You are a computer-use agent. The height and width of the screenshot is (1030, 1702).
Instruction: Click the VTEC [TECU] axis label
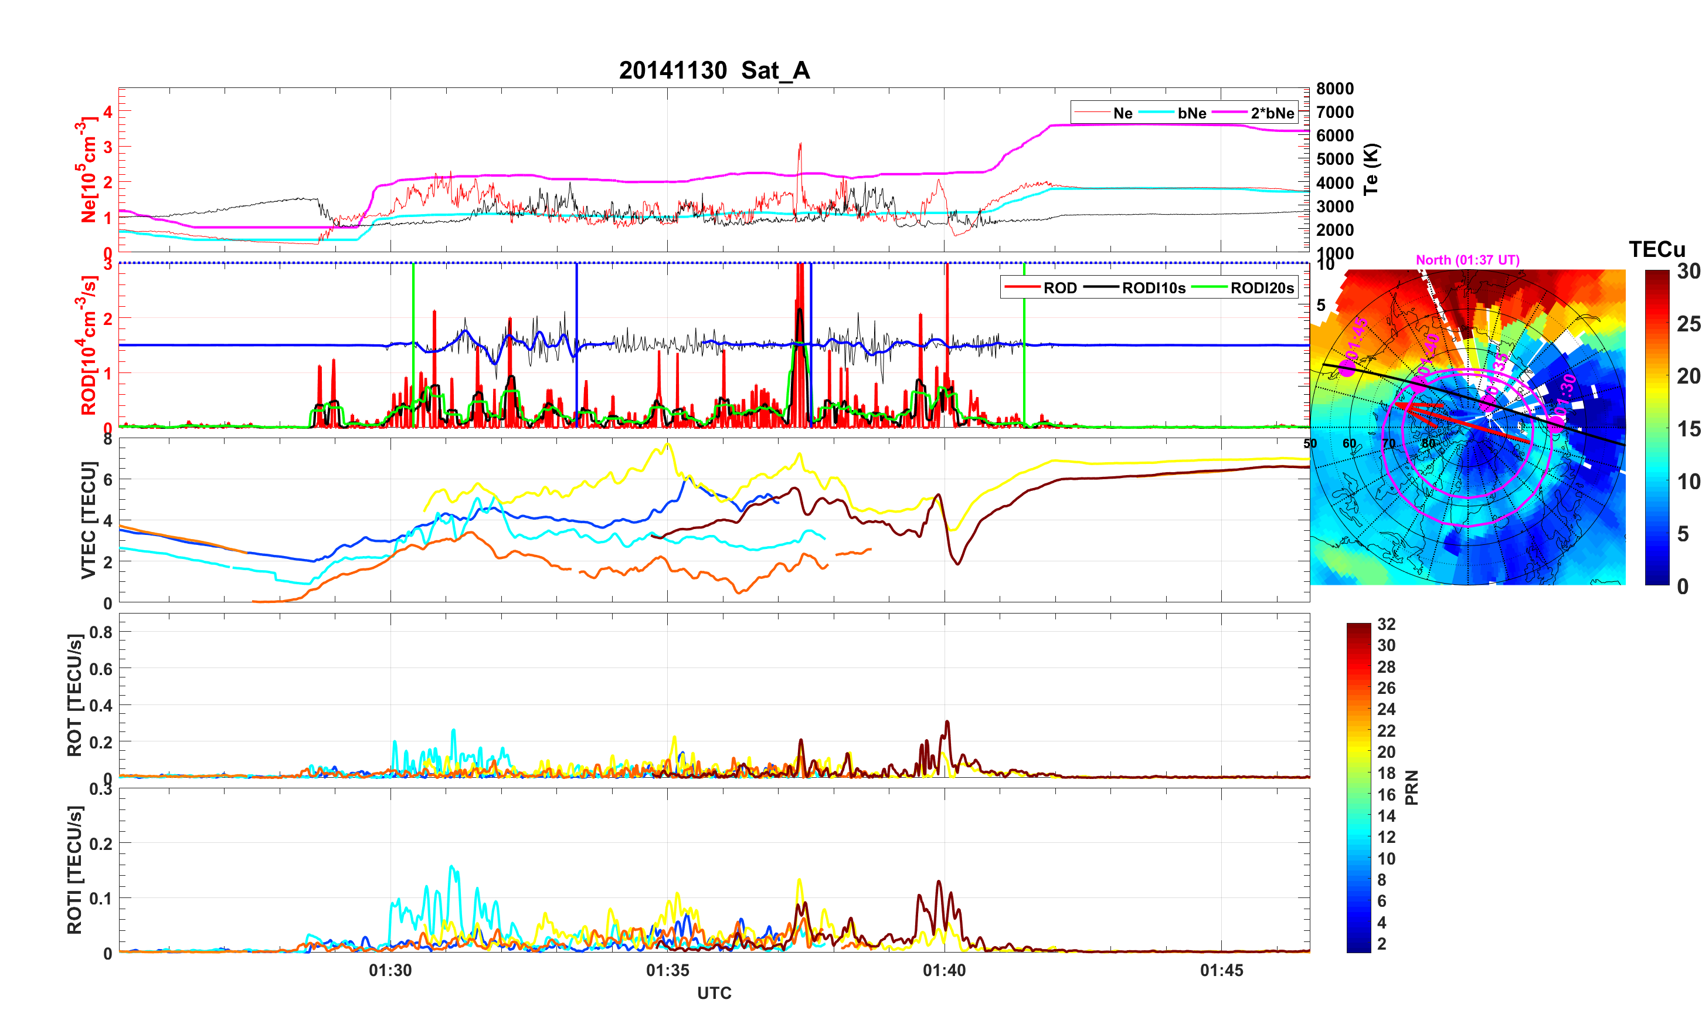click(x=88, y=520)
